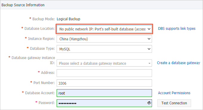The image size is (203, 110).
Task: Click the Port Number field label
Action: [x=44, y=83]
